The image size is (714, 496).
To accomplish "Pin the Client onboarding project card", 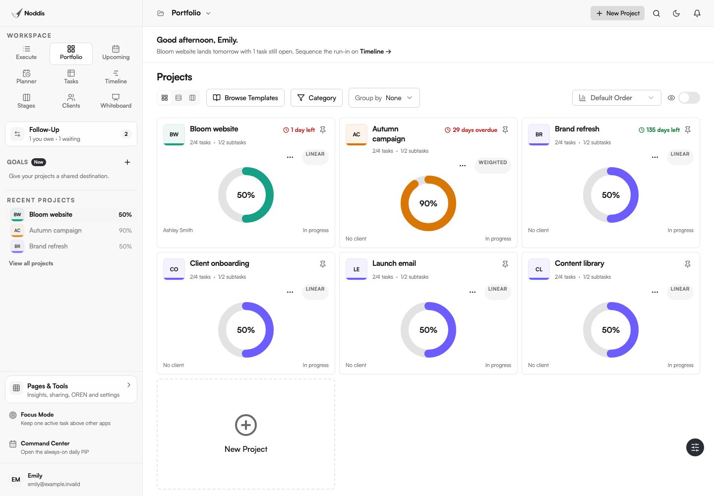I will tap(323, 264).
